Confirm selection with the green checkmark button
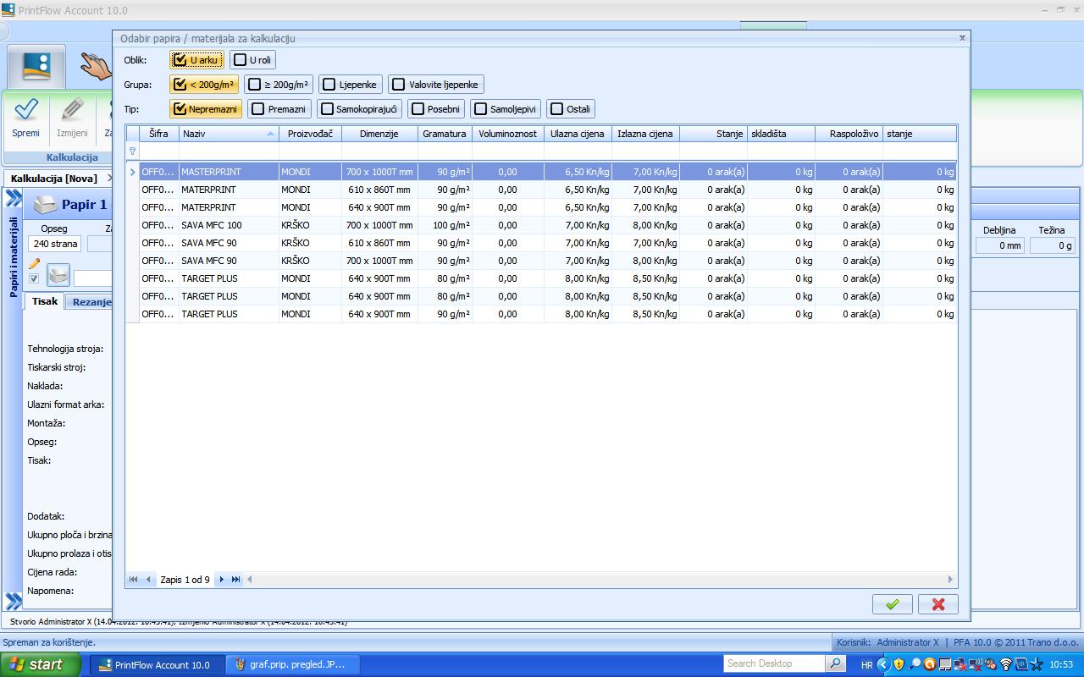 [x=893, y=604]
